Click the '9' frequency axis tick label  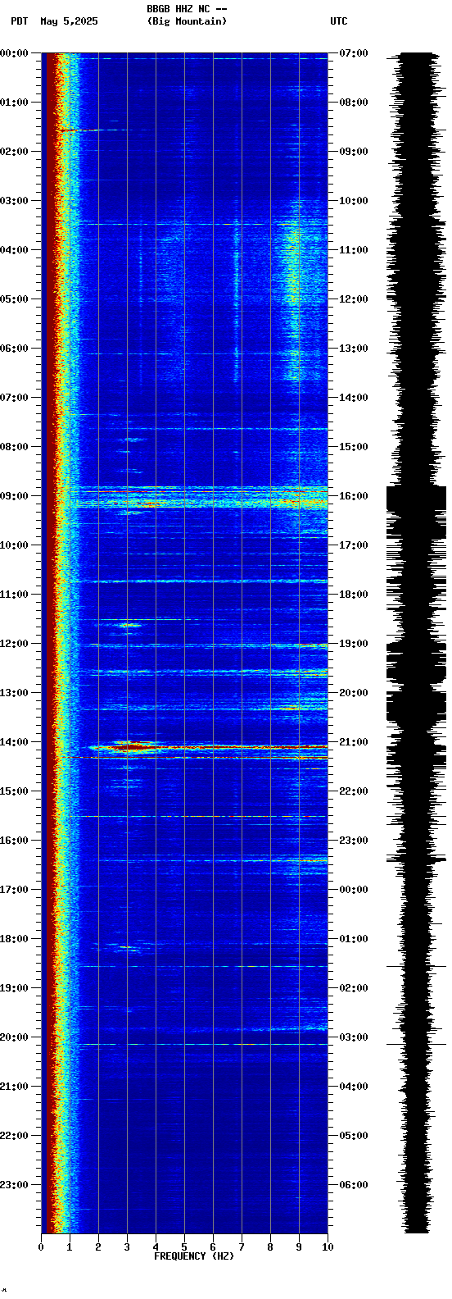coord(299,1247)
